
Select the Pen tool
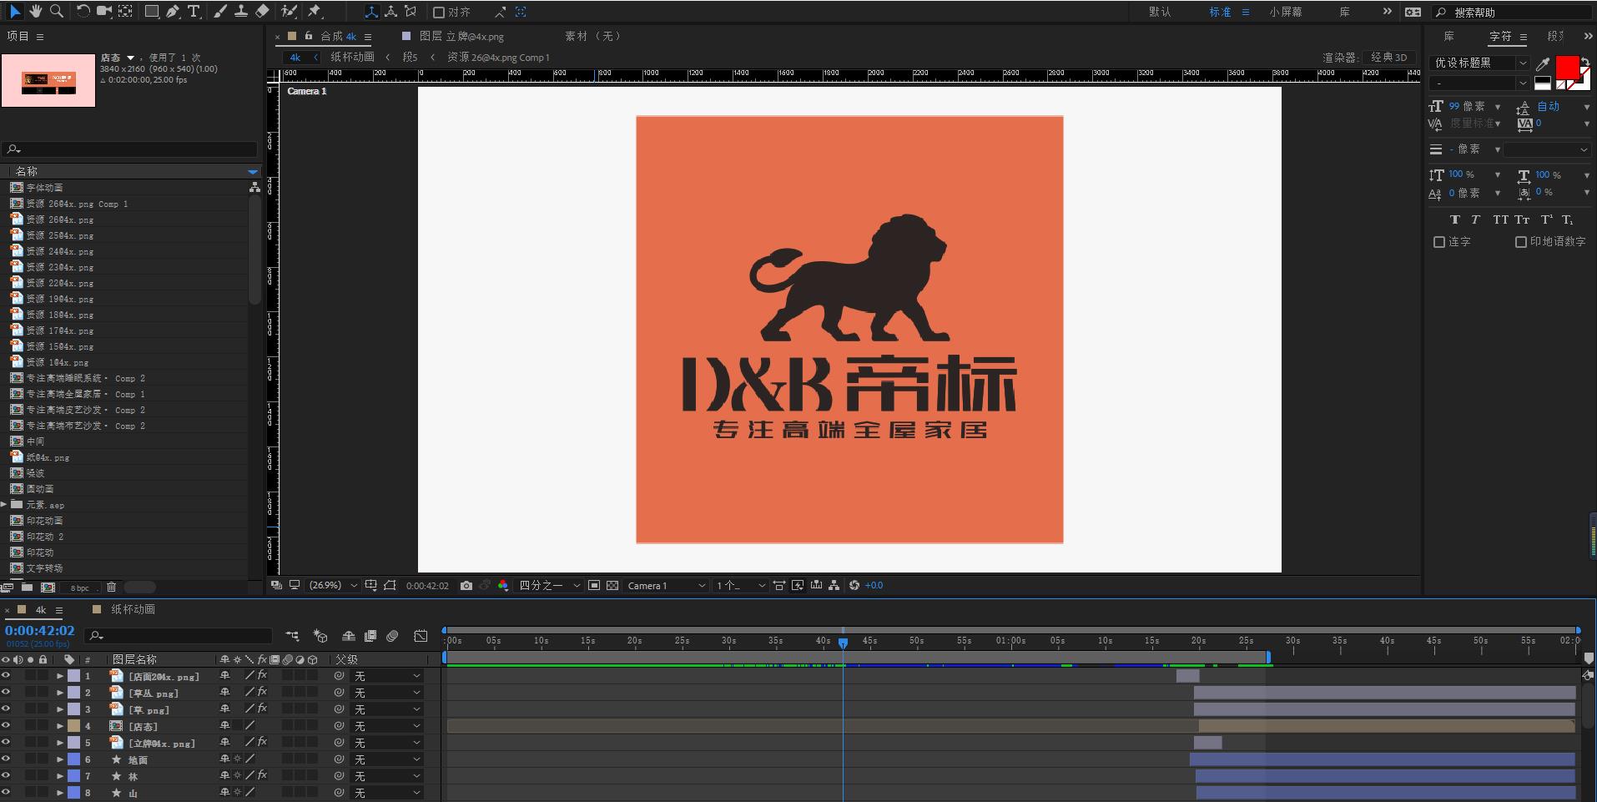[173, 12]
